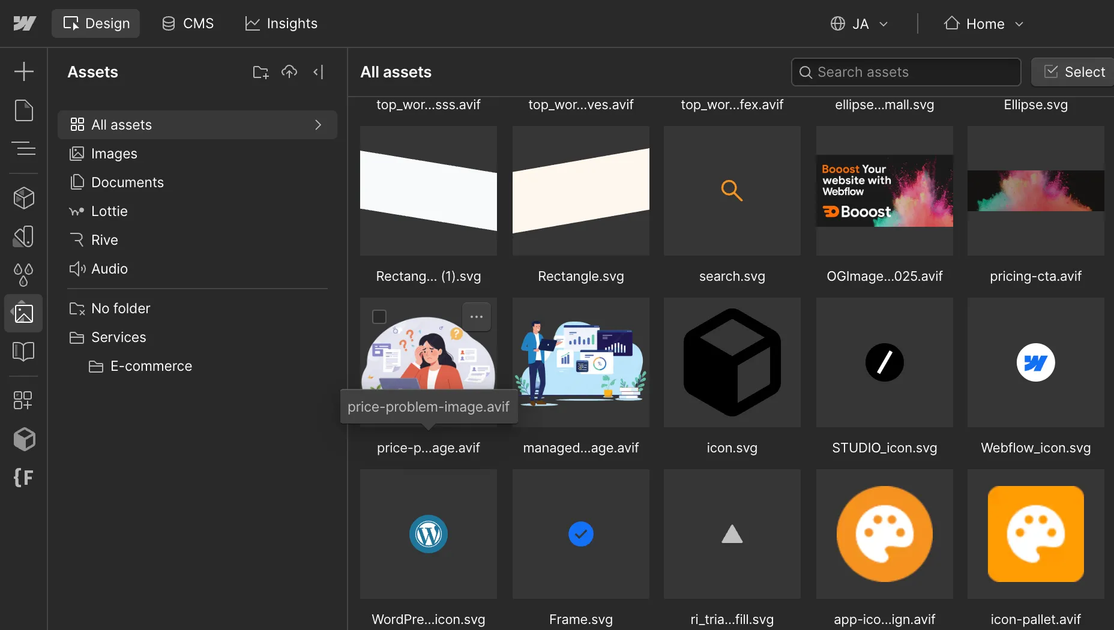Open the Style selectors panel

click(24, 236)
